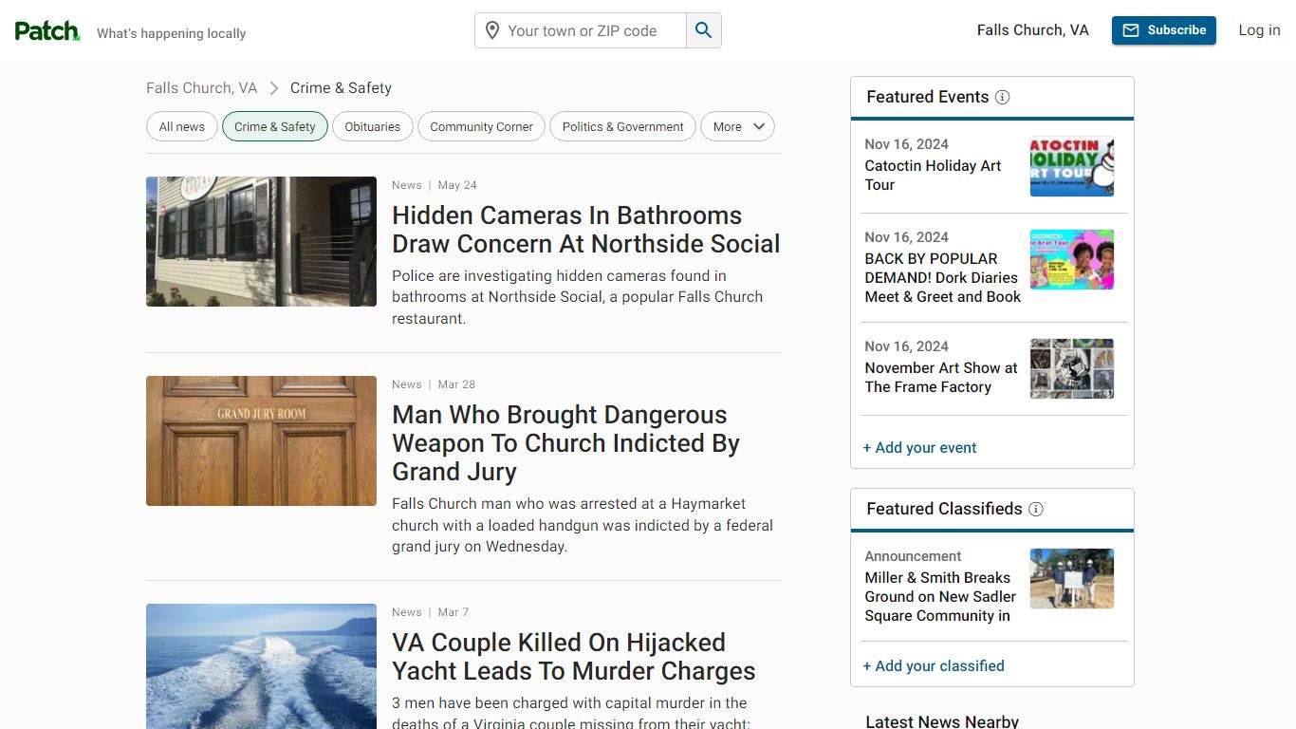Open the Patch logo homepage

click(x=47, y=31)
